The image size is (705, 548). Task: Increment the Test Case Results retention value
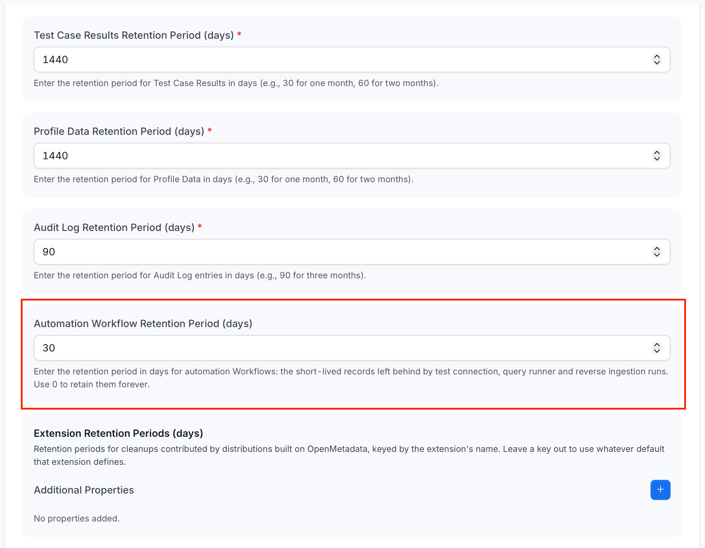657,57
